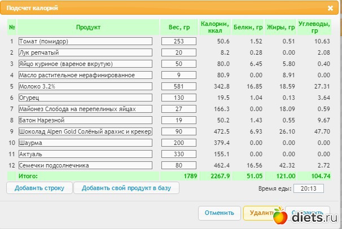Click the weight field showing 581
The image size is (342, 229).
point(179,86)
